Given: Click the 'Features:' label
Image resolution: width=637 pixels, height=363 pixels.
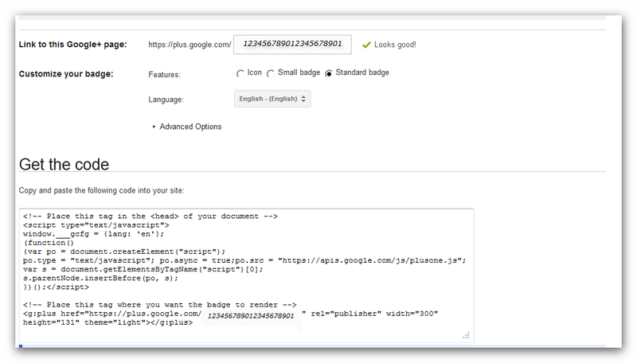Looking at the screenshot, I should [165, 75].
